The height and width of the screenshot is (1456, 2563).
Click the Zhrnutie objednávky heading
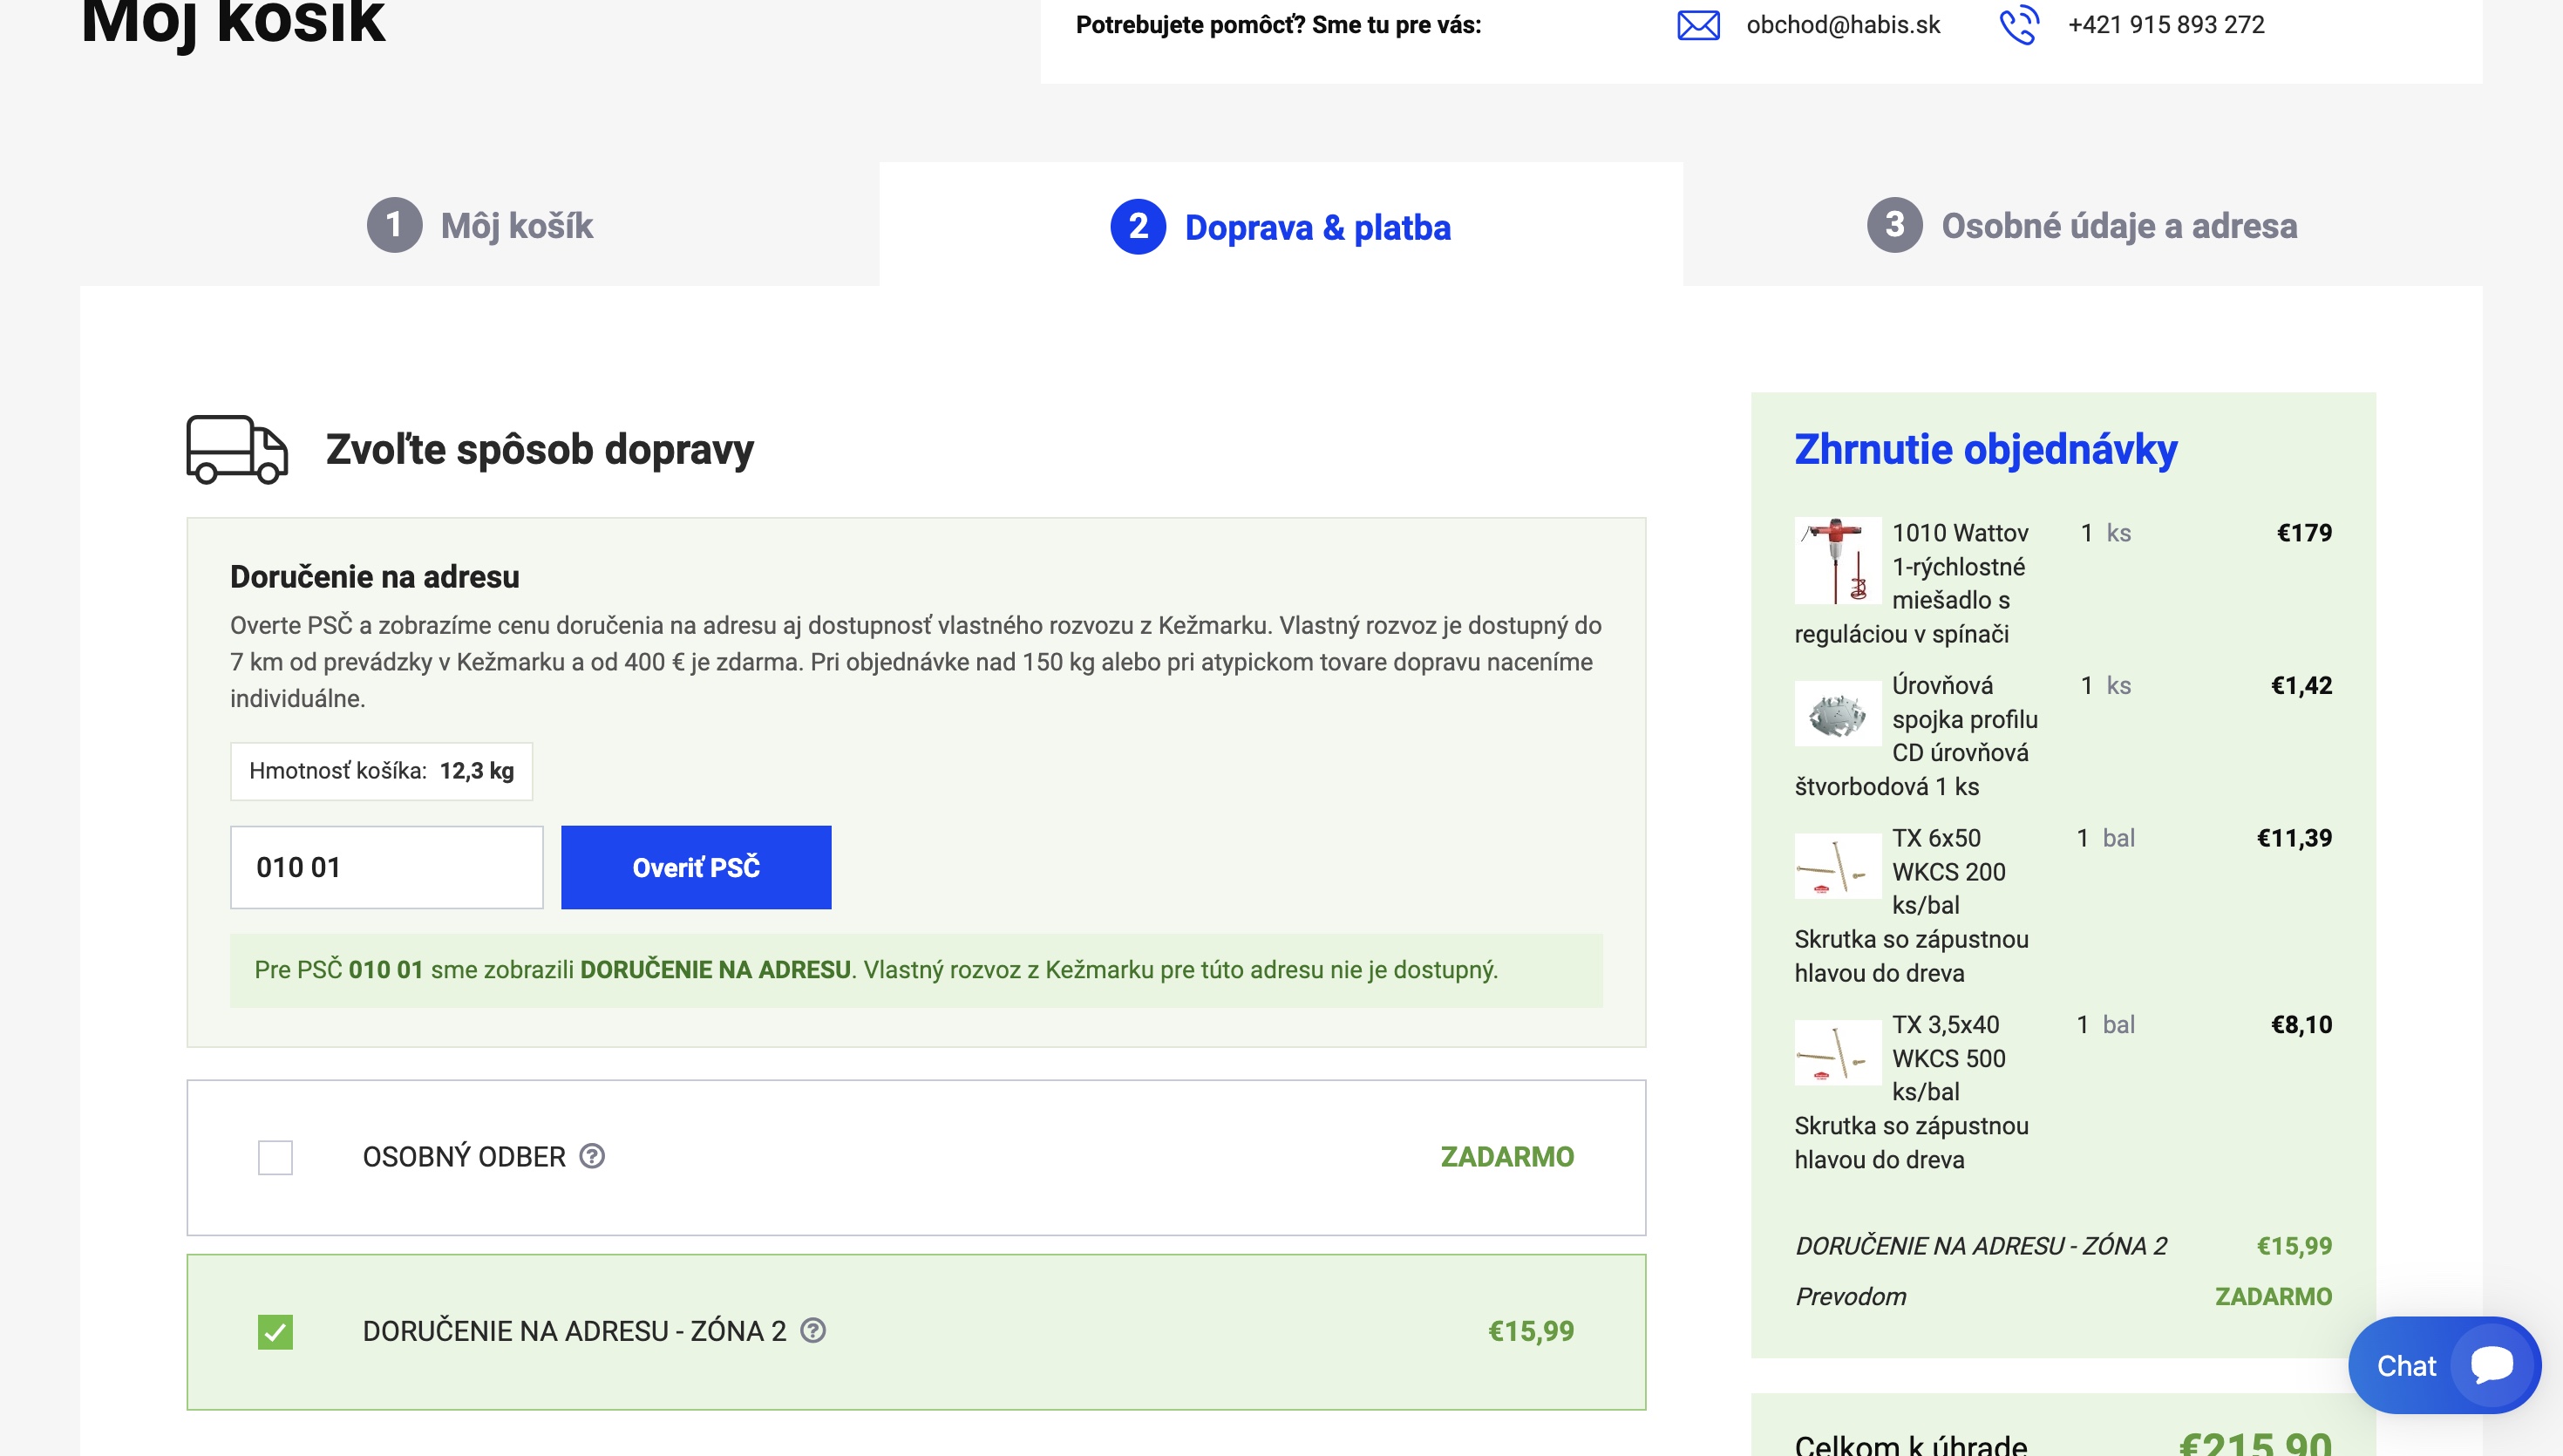click(1985, 450)
